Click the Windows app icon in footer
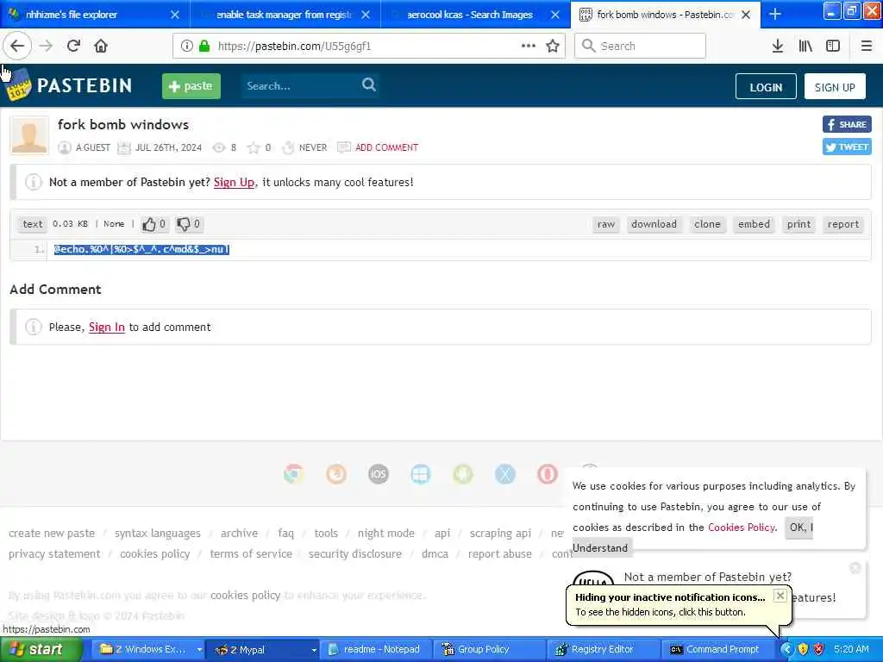Screen dimensions: 883x662 pos(421,474)
